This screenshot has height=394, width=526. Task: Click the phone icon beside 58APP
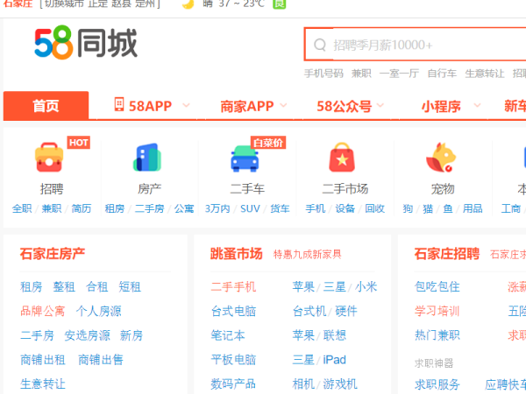118,104
